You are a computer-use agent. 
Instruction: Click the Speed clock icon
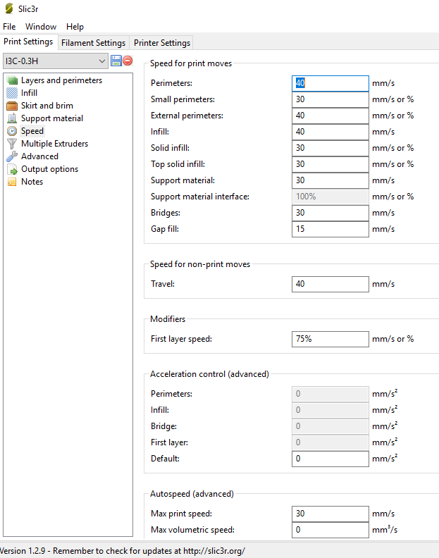12,131
